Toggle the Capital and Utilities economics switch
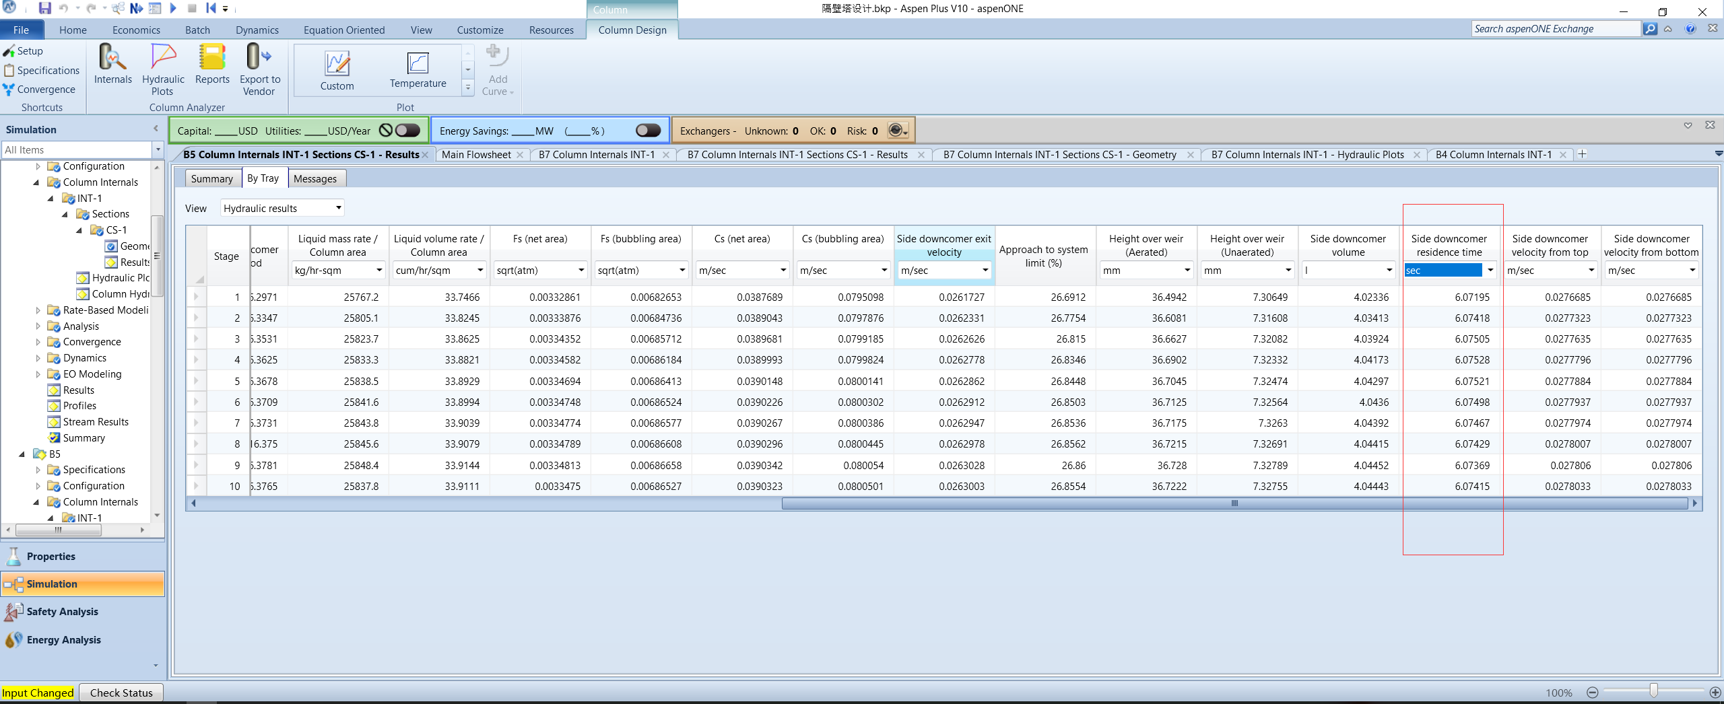Viewport: 1724px width, 704px height. click(x=407, y=131)
